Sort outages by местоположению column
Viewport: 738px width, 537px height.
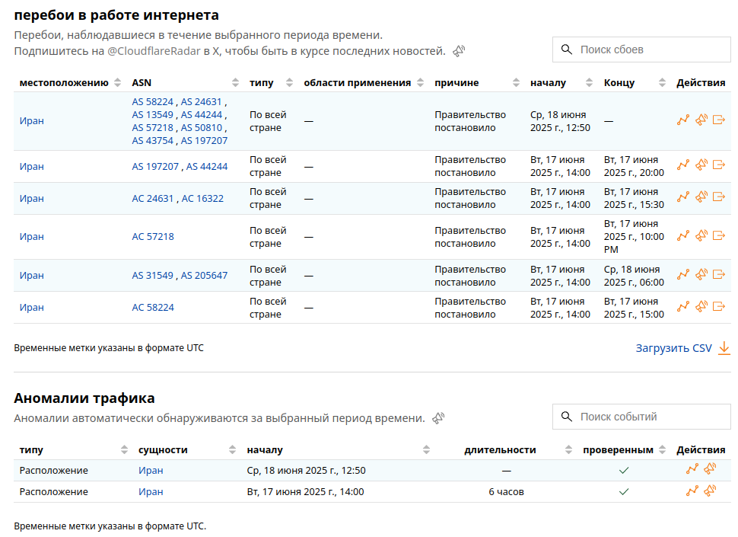click(x=118, y=83)
